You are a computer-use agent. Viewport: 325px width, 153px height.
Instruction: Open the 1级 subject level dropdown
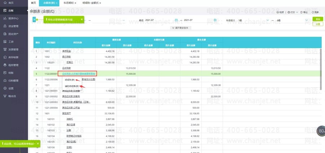(253, 20)
